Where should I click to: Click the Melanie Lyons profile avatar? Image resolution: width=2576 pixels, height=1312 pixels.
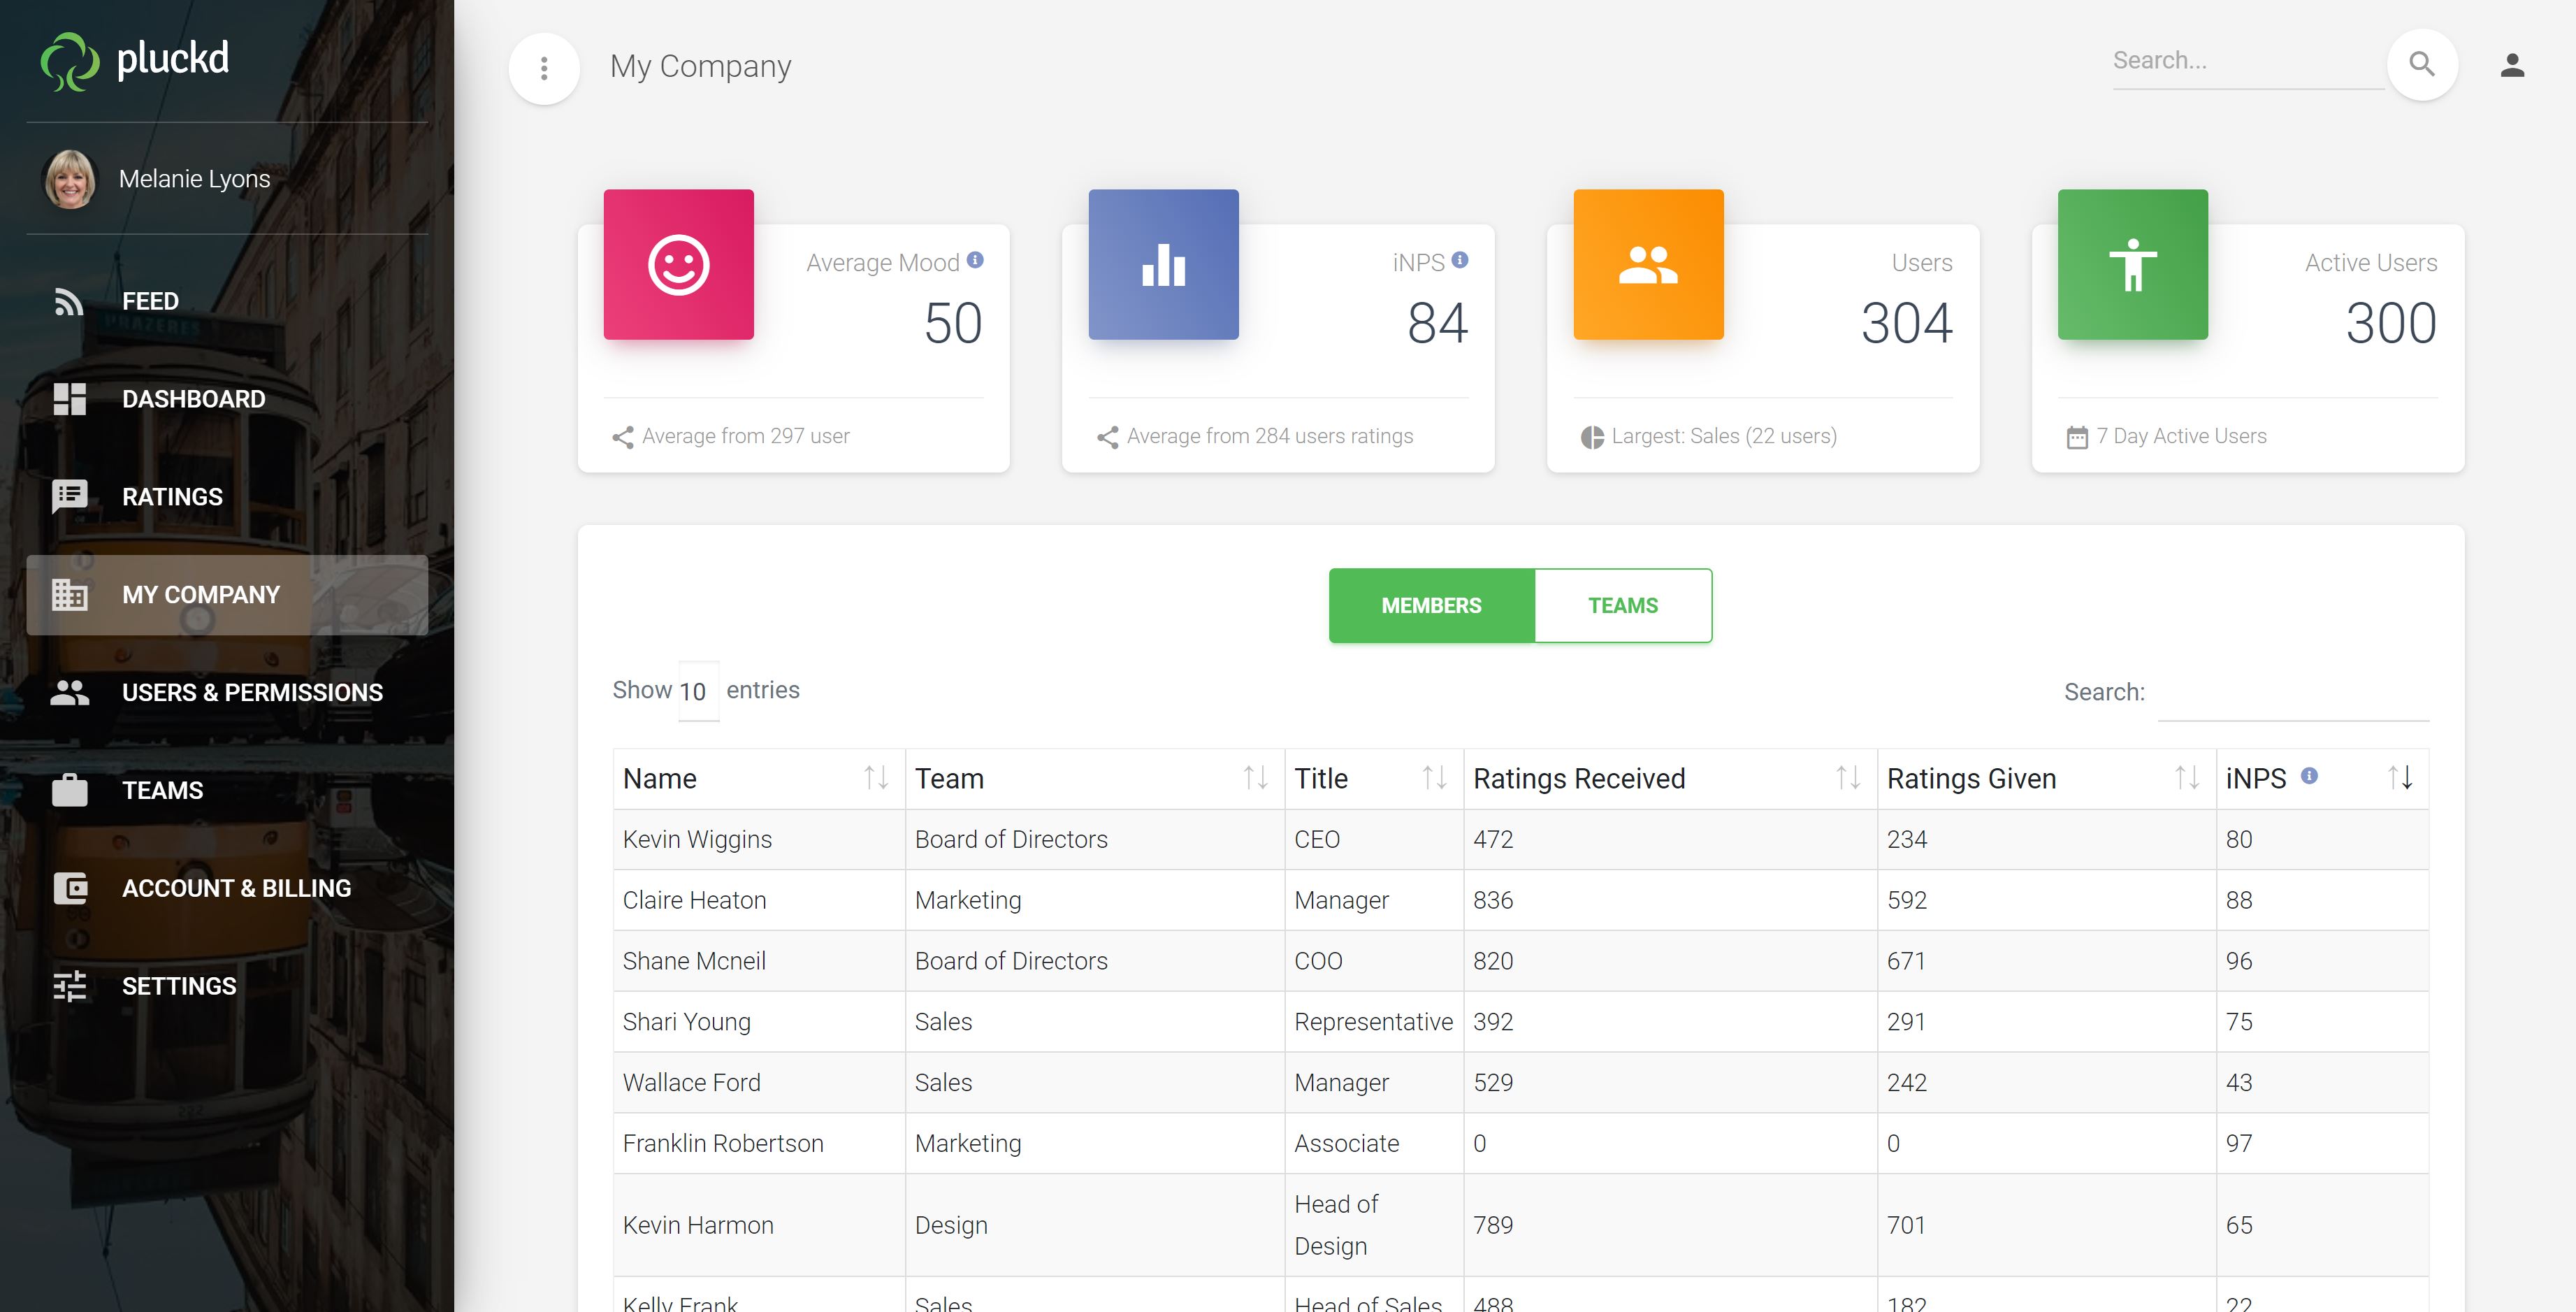click(70, 179)
